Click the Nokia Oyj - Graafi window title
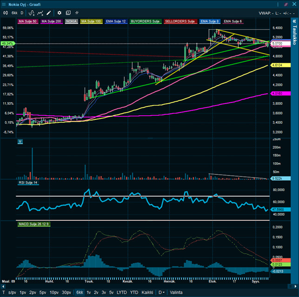The height and width of the screenshot is (297, 299). [24, 4]
